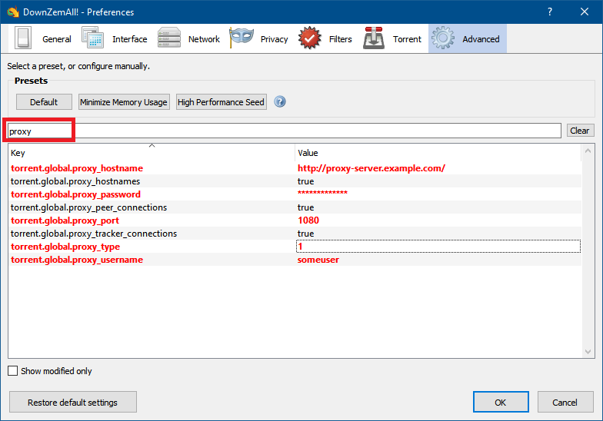Viewport: 603px width, 421px height.
Task: Open the Filters tab
Action: tap(325, 38)
